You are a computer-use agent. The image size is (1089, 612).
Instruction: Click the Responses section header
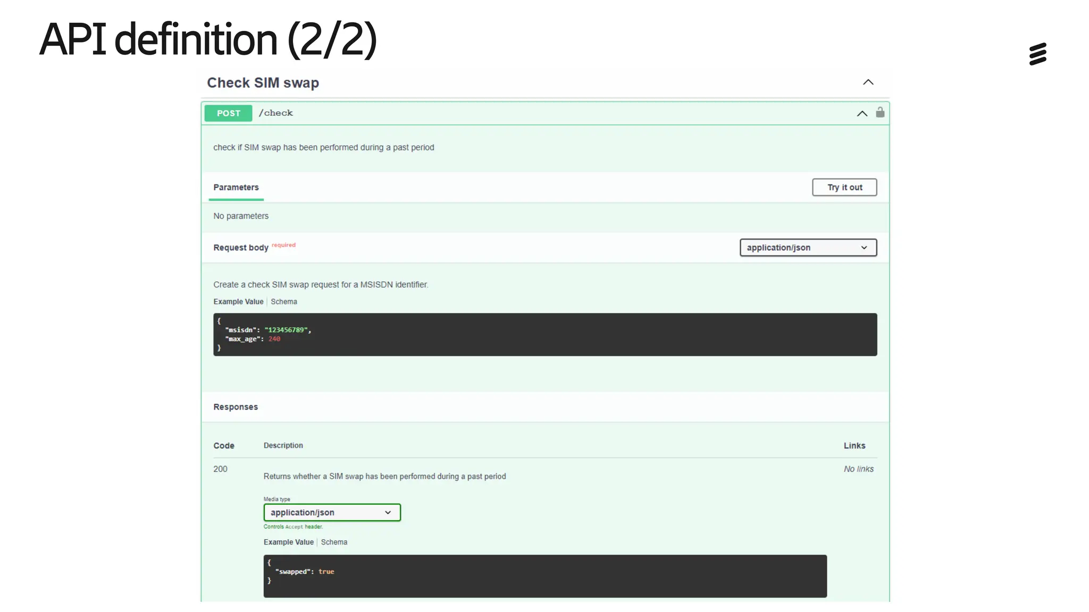point(236,407)
